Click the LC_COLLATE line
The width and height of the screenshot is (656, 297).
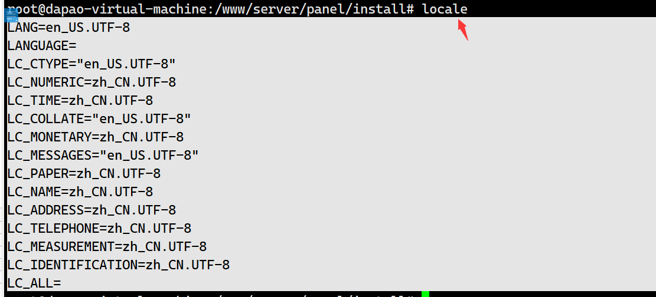[99, 118]
